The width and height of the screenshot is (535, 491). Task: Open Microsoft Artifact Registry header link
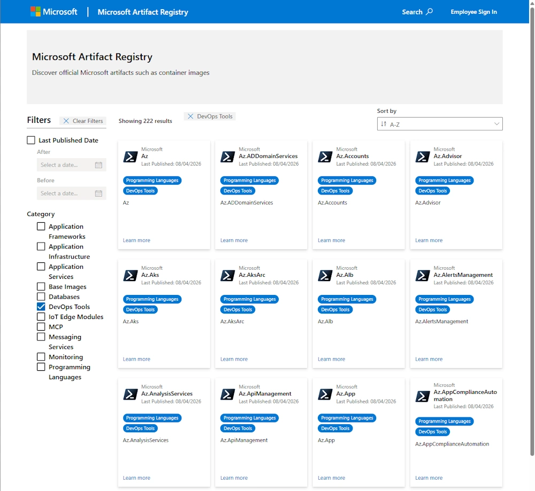[143, 12]
